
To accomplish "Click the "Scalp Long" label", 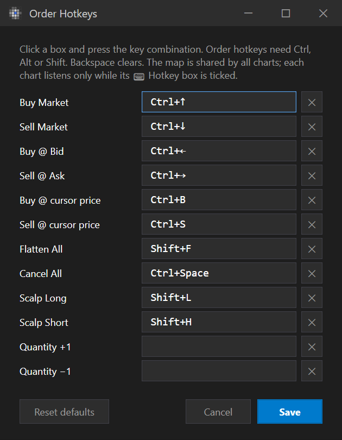I will (43, 298).
